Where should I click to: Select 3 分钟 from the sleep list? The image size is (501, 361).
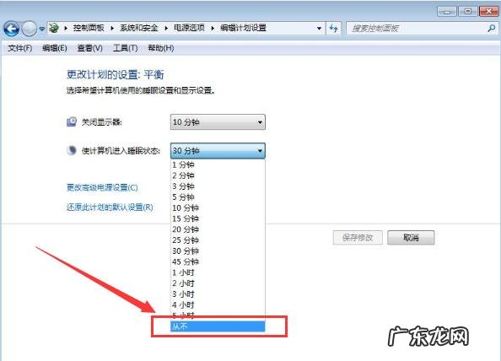218,186
